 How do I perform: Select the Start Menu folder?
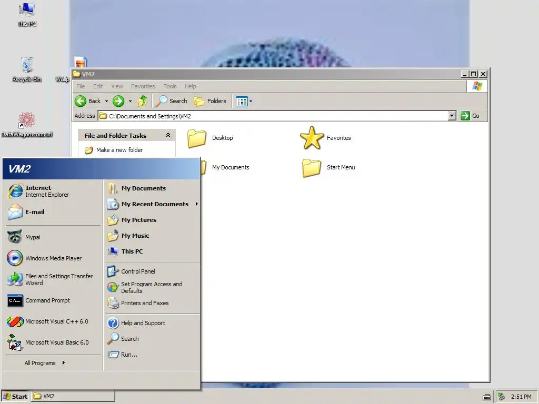[328, 168]
